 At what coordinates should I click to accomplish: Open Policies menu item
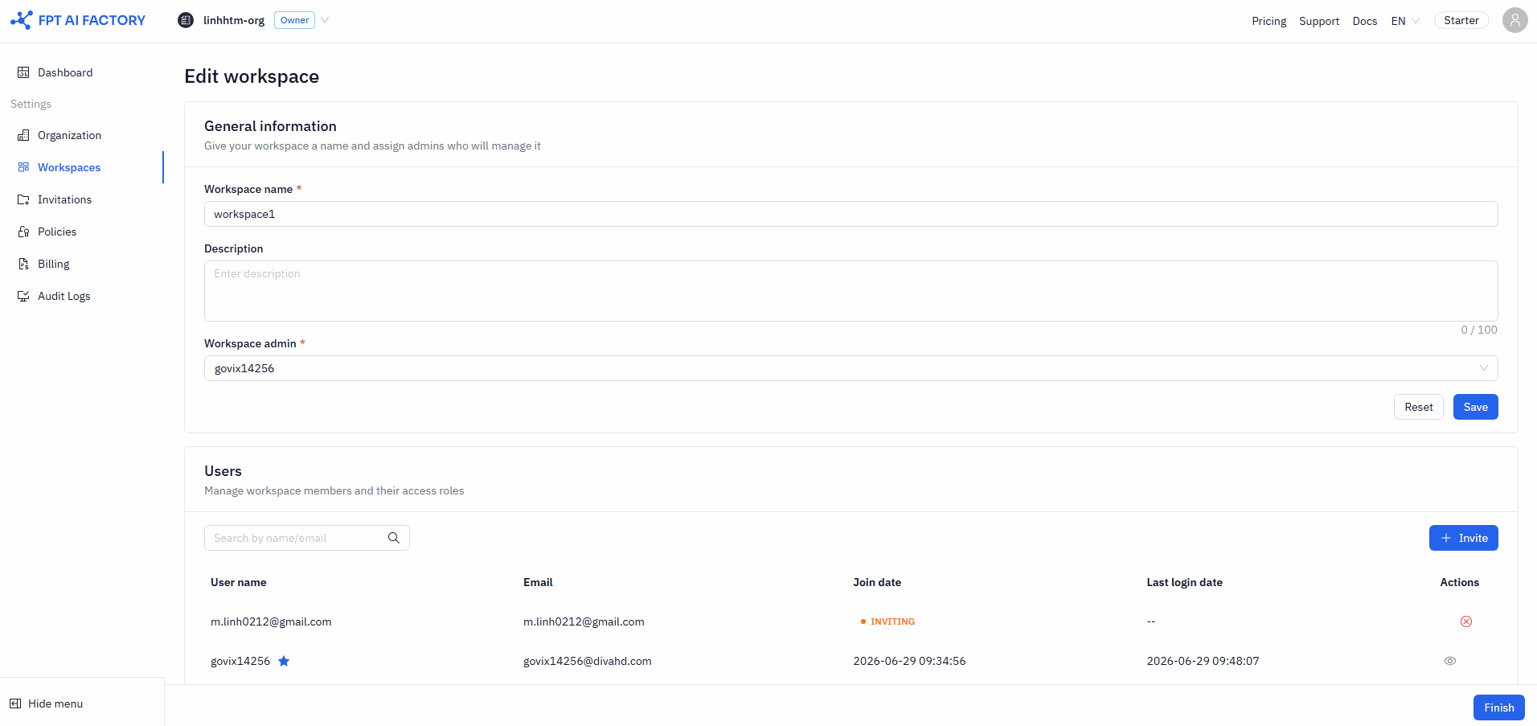(x=57, y=232)
